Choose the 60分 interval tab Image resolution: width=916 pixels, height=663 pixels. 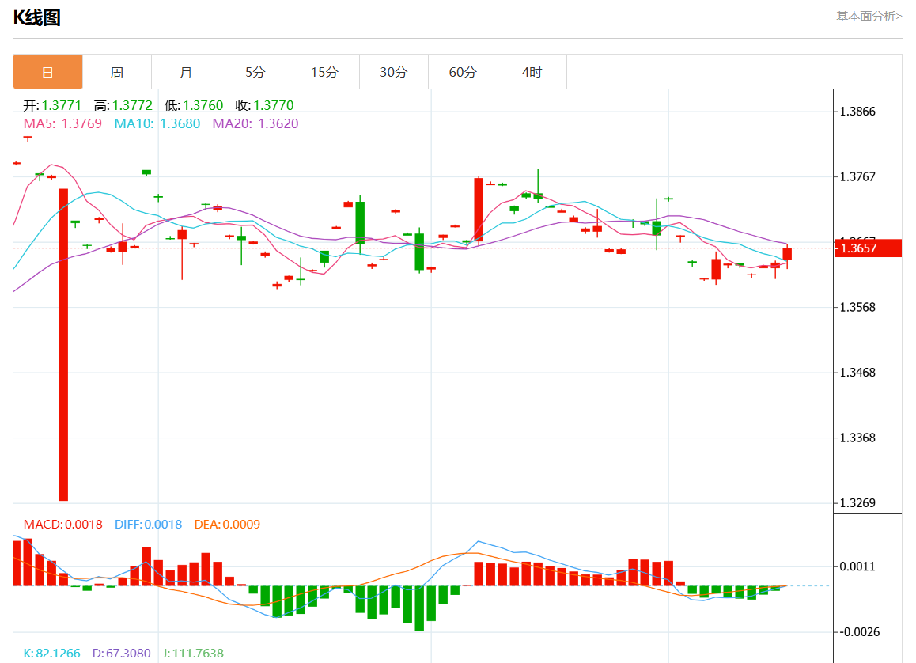[463, 72]
